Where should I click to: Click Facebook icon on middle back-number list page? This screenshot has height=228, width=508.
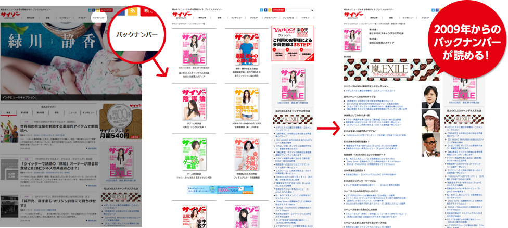(x=265, y=10)
